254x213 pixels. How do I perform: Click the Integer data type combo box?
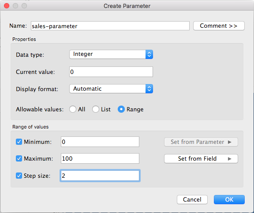tap(111, 54)
